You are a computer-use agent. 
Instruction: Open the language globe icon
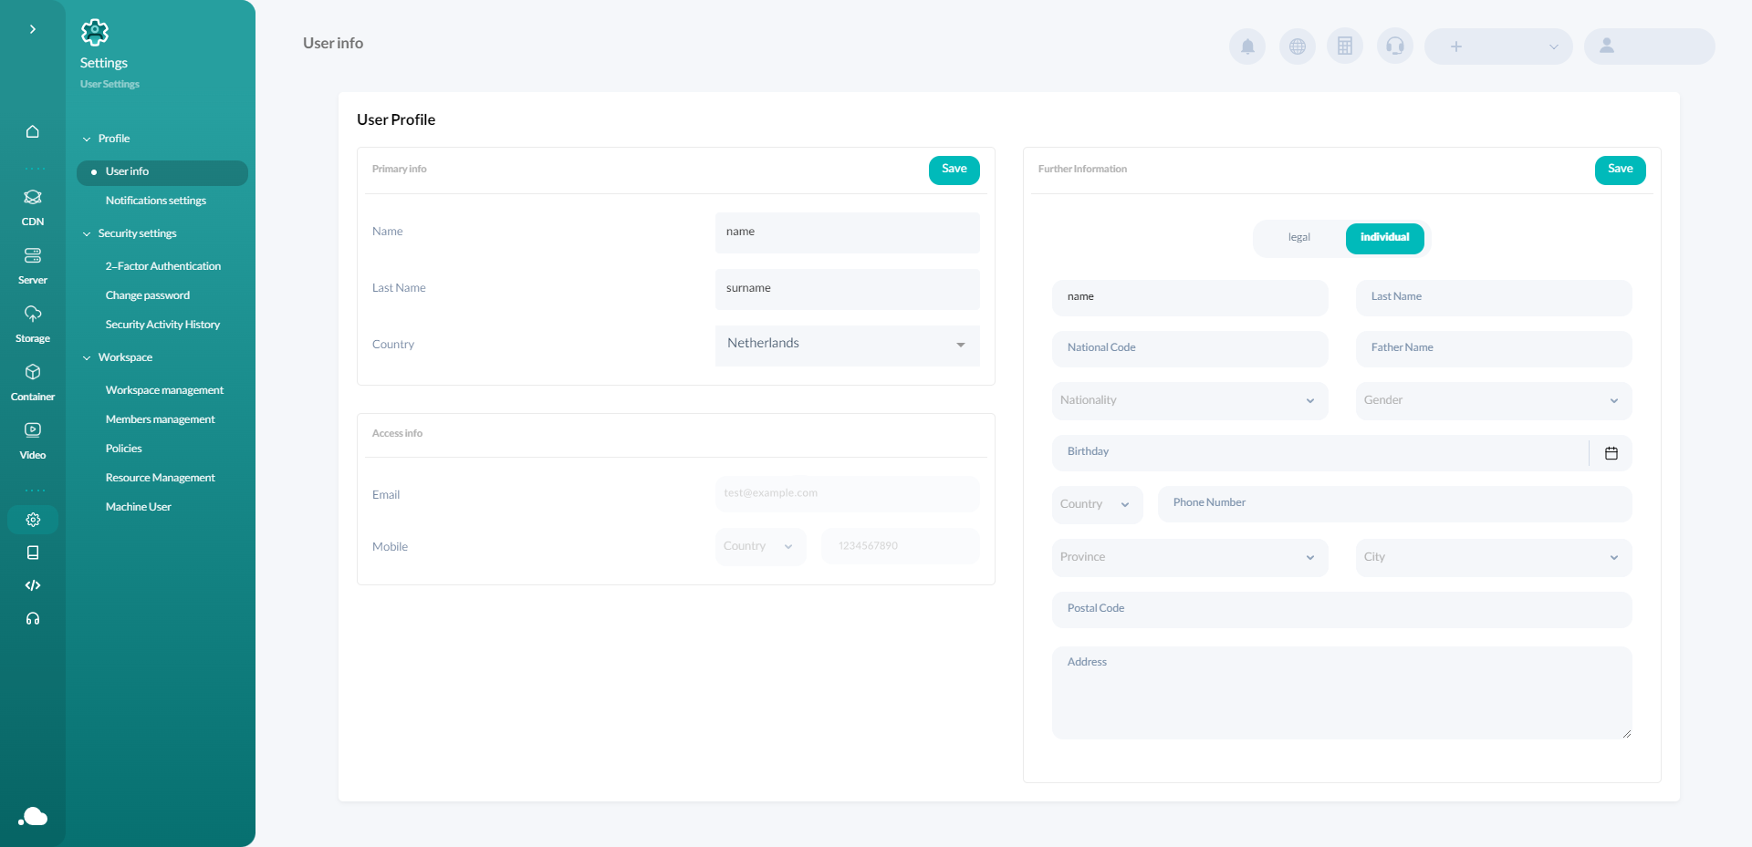click(1298, 46)
